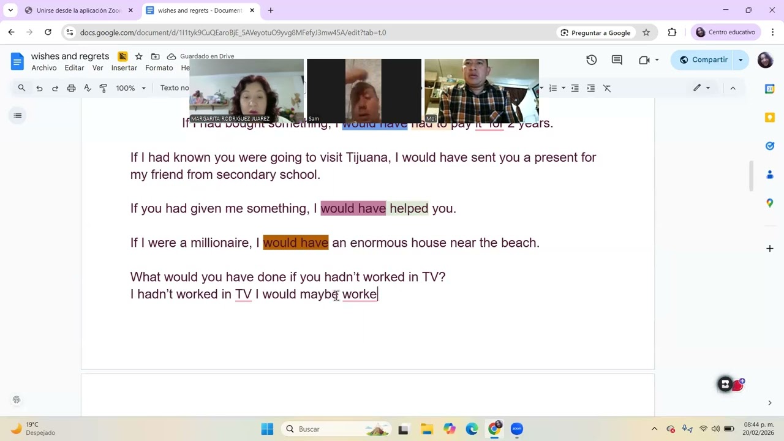
Task: Click the undo arrow in toolbar
Action: pyautogui.click(x=39, y=88)
